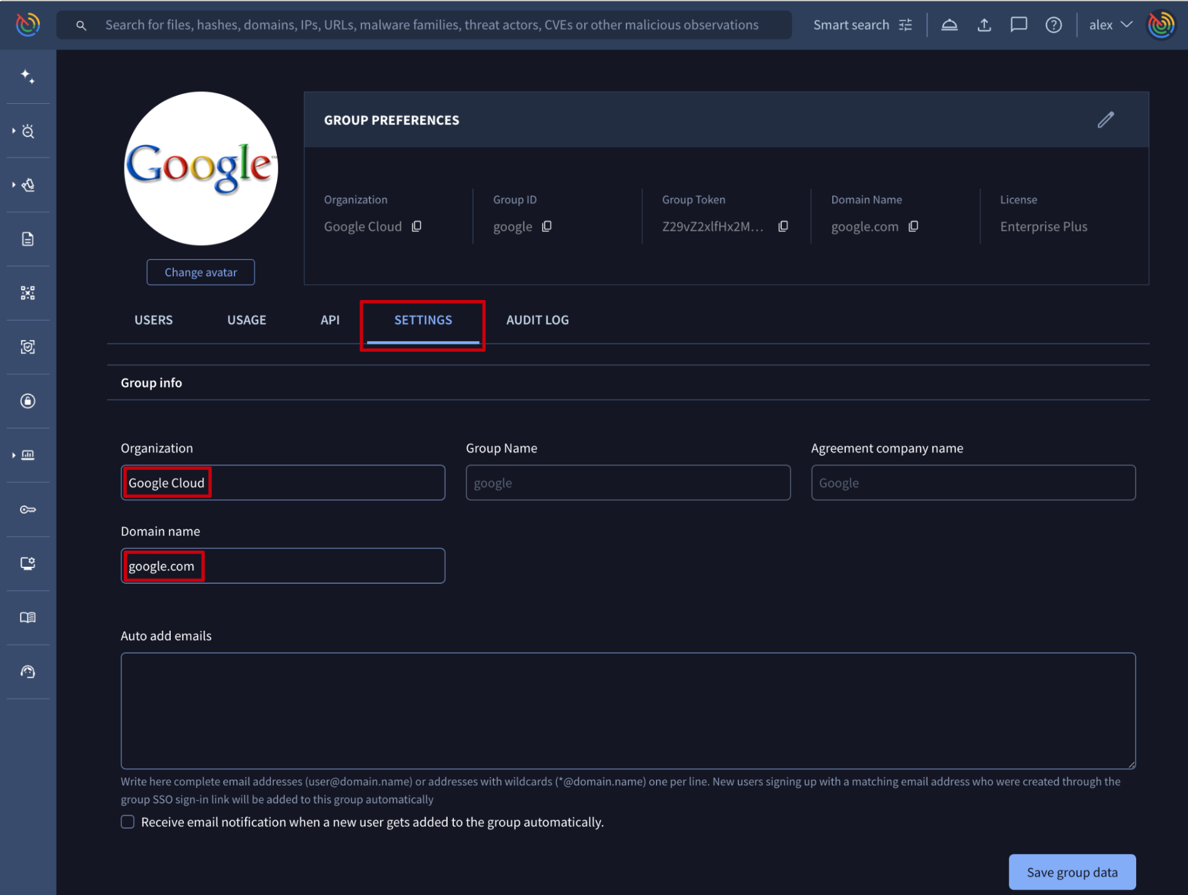
Task: Open the document page icon in sidebar
Action: coord(28,239)
